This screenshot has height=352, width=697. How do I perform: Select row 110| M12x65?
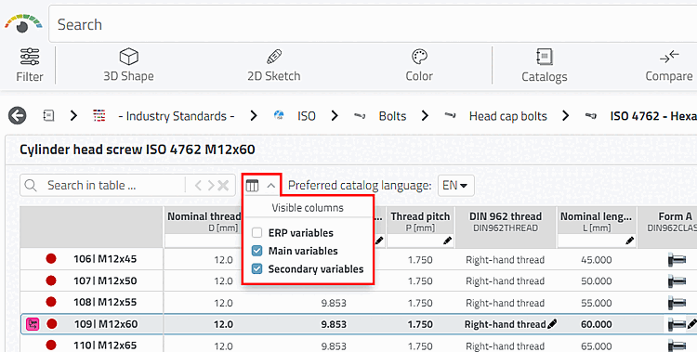coord(105,345)
